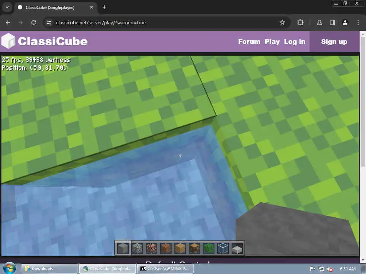Image resolution: width=366 pixels, height=274 pixels.
Task: Go forward with the browser arrow
Action: [21, 22]
